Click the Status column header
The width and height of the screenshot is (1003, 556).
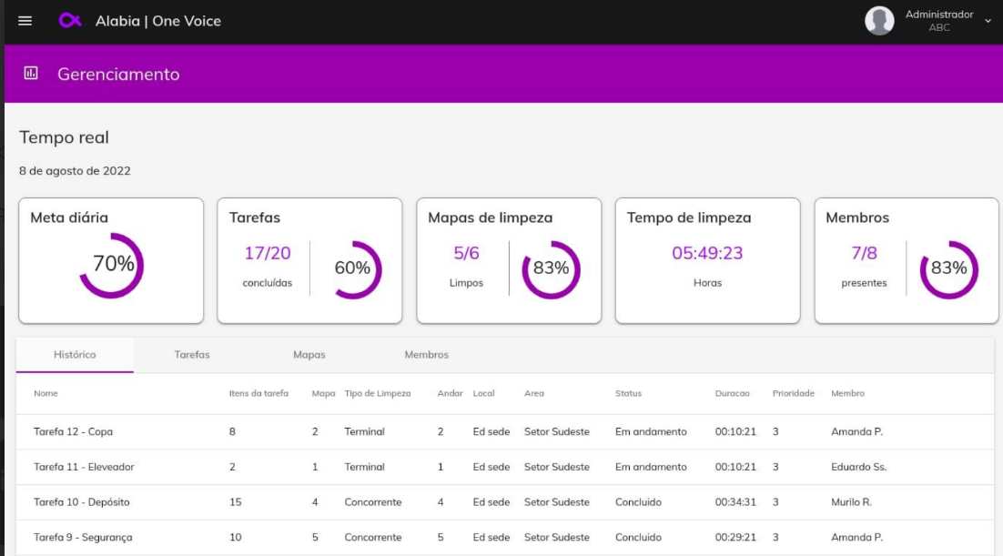(x=628, y=394)
